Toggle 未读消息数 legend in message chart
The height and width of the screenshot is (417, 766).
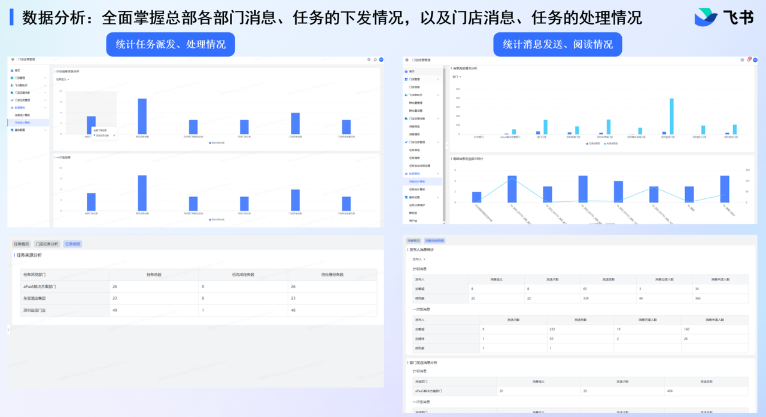click(611, 143)
